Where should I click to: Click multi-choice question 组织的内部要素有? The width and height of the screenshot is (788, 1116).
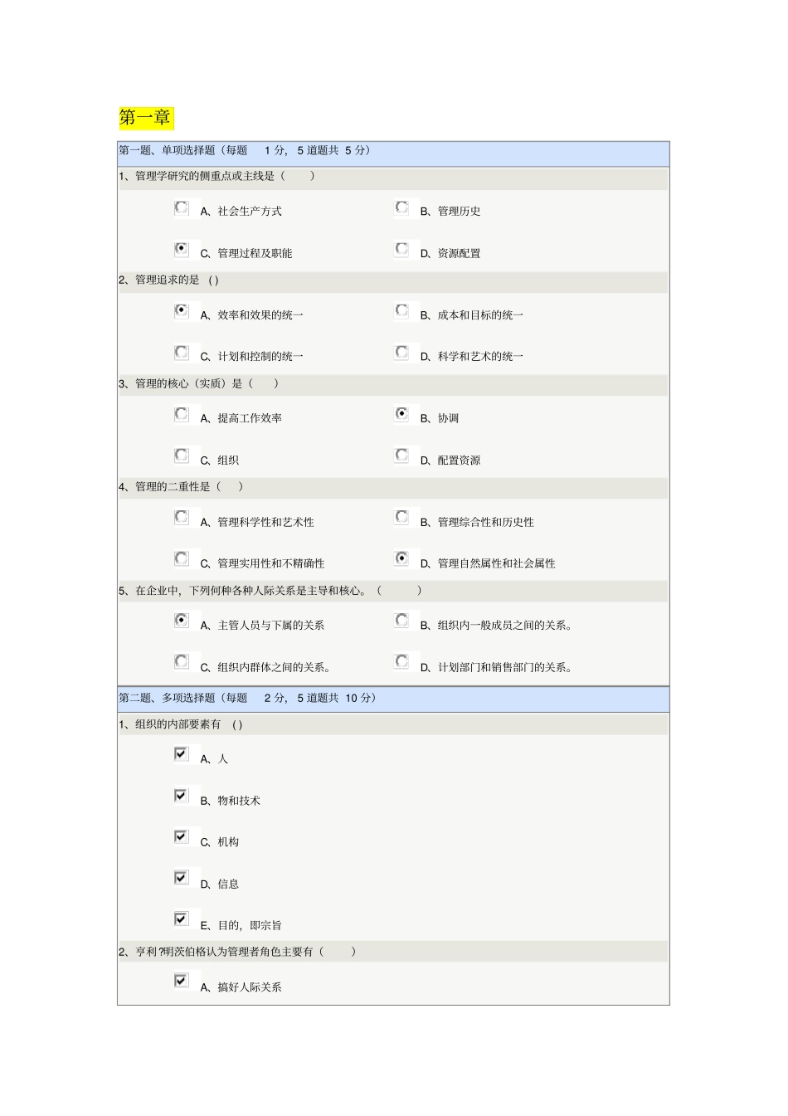(179, 725)
